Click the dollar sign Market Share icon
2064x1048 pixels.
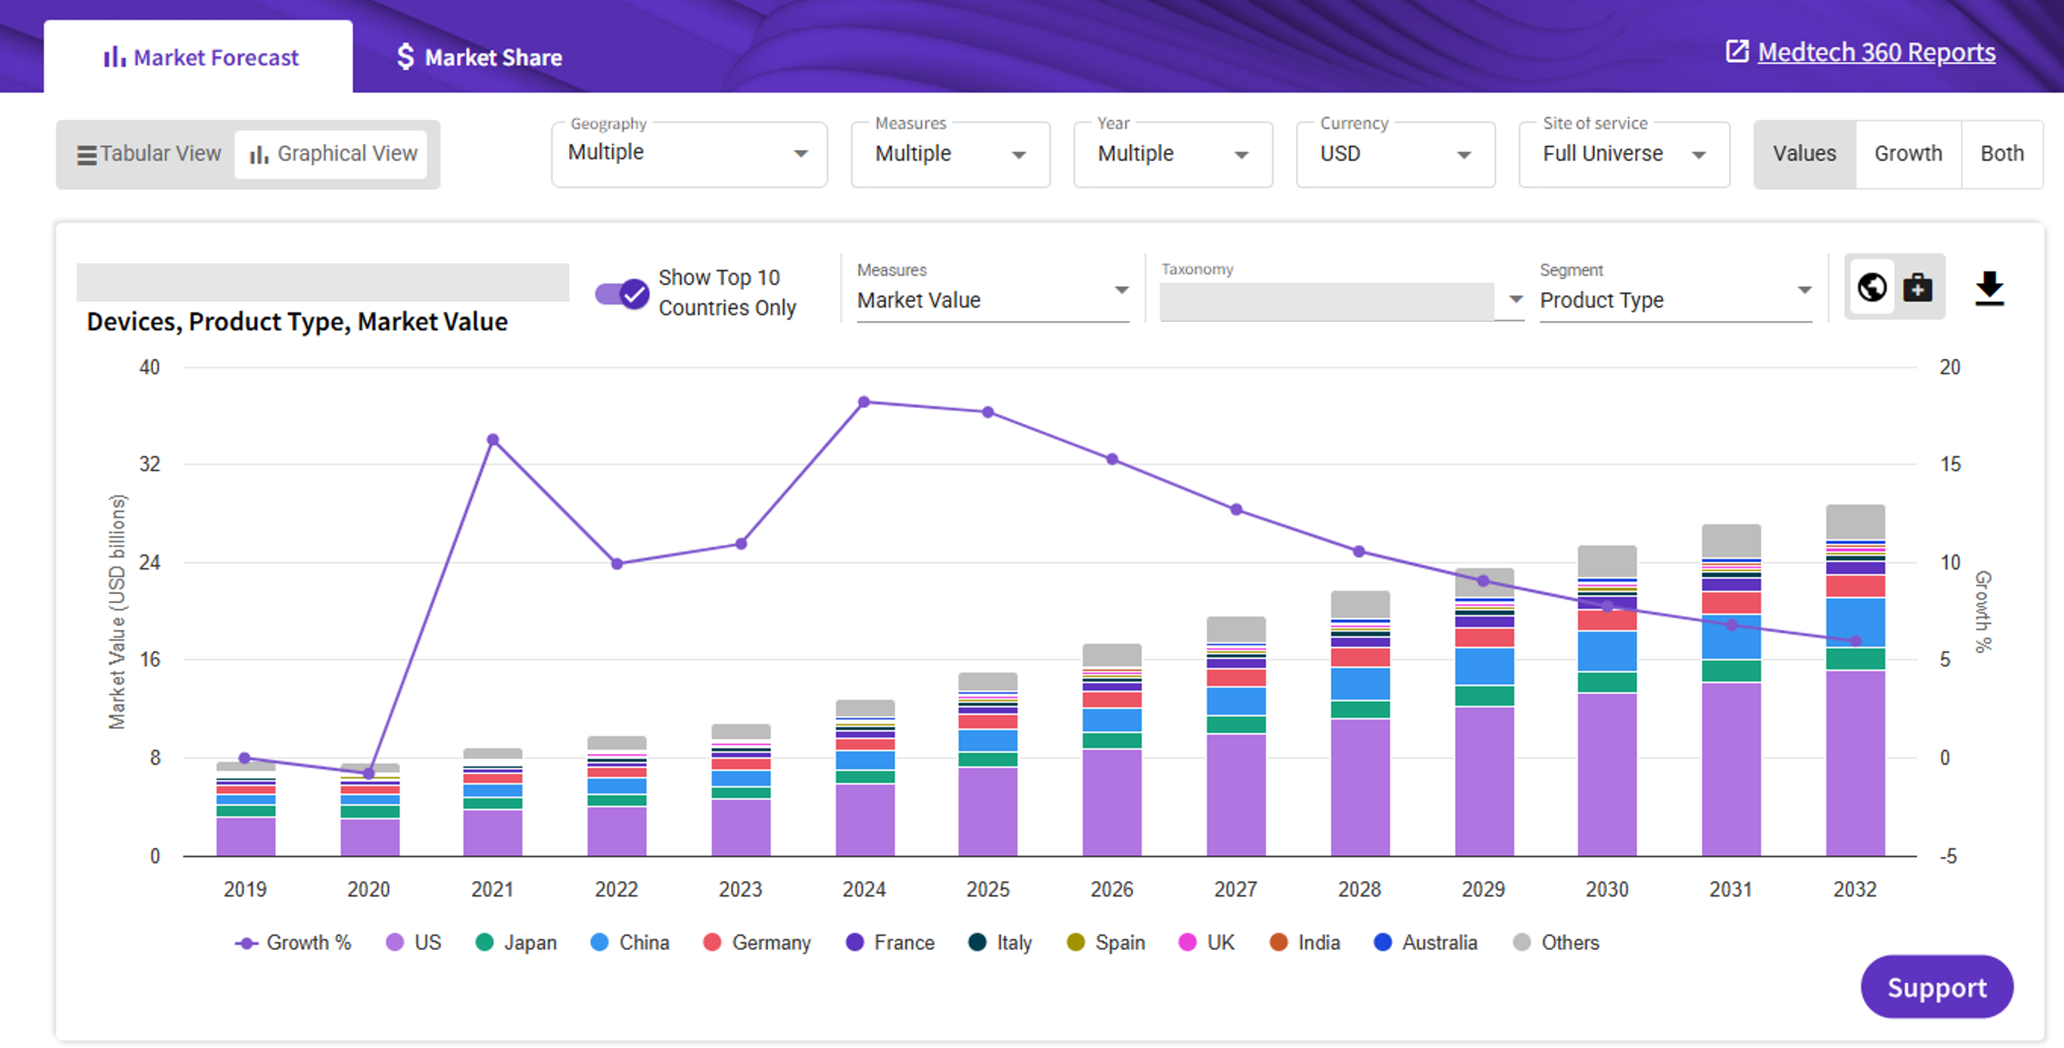click(x=406, y=57)
